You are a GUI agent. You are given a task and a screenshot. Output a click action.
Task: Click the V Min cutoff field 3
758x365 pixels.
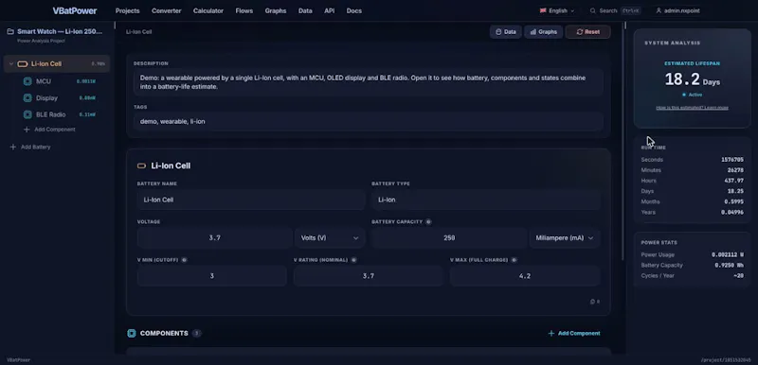211,276
